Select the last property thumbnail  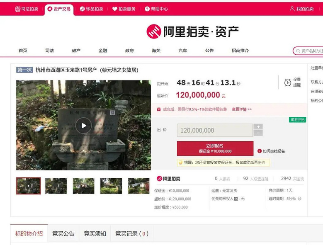point(138,186)
